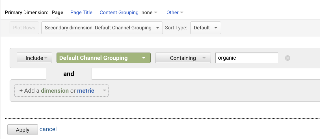Switch primary dimension to Page Title

[81, 12]
